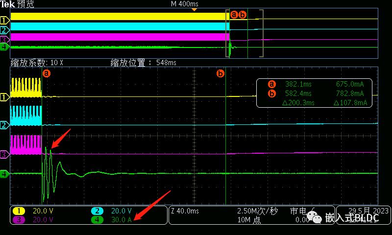Click cursor a badge in overview strip
The width and height of the screenshot is (392, 235).
point(234,15)
